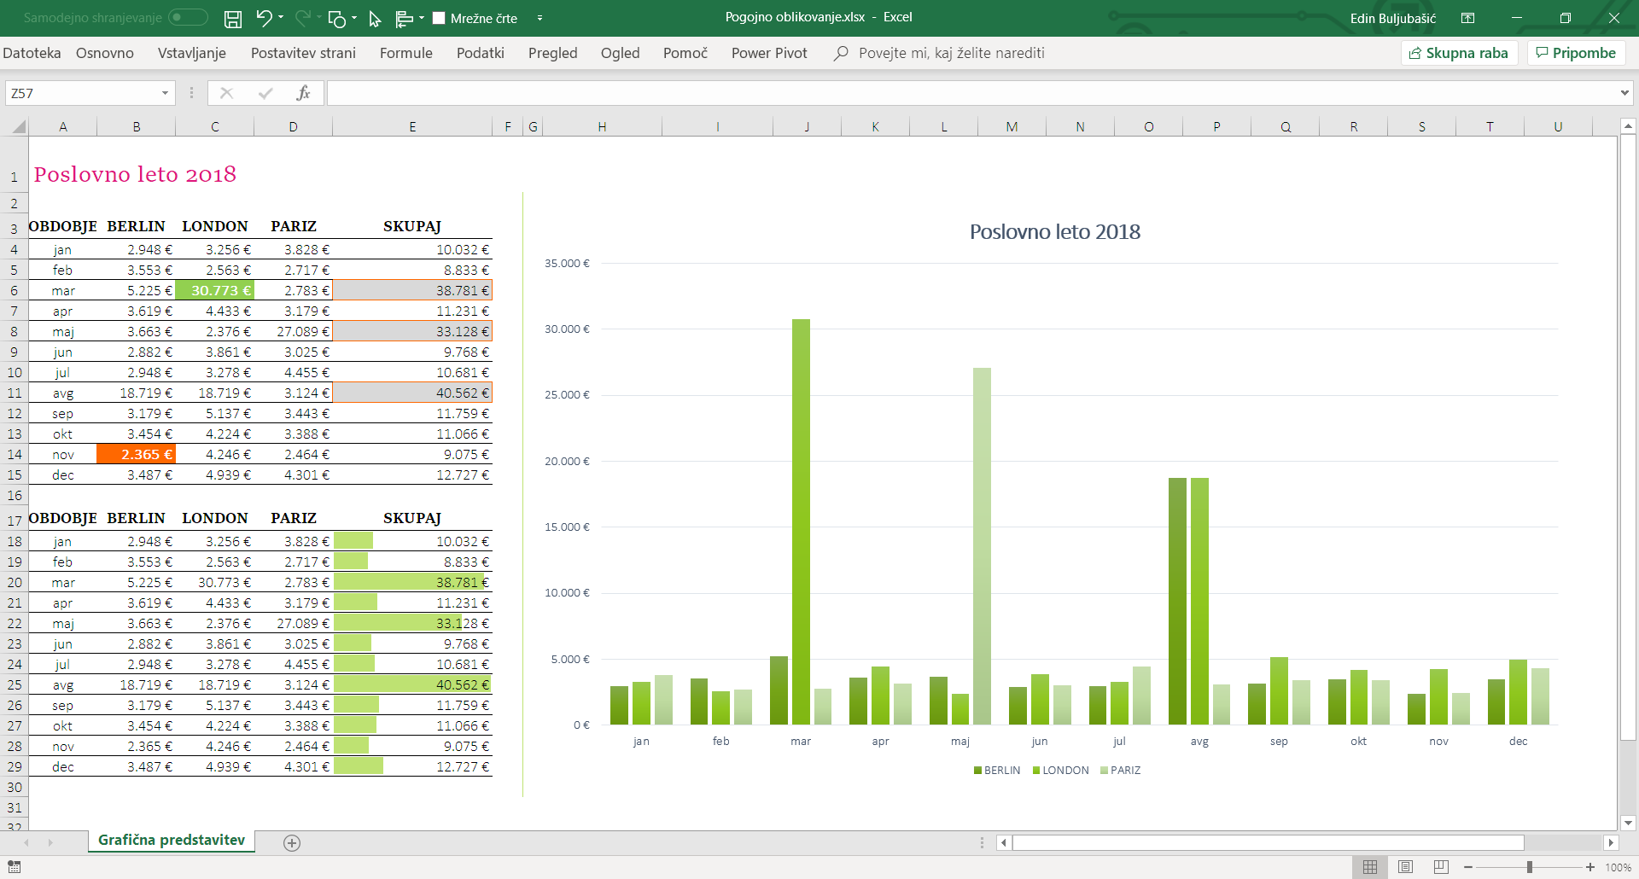Screen dimensions: 1639x879
Task: Click the Shapes icon in quick access toolbar
Action: click(x=337, y=18)
